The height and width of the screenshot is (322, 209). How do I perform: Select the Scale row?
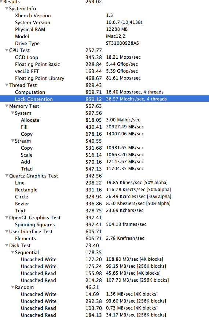(104, 155)
